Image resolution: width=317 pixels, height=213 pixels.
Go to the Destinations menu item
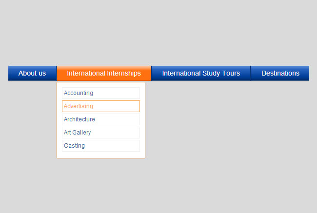coord(280,73)
